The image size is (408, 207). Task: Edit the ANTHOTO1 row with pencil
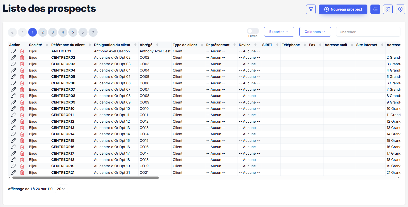point(14,51)
